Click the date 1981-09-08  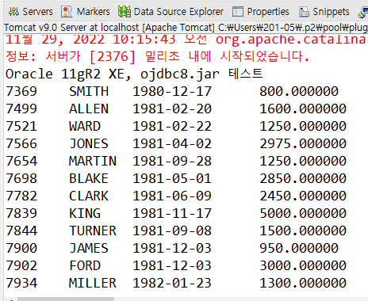[172, 231]
